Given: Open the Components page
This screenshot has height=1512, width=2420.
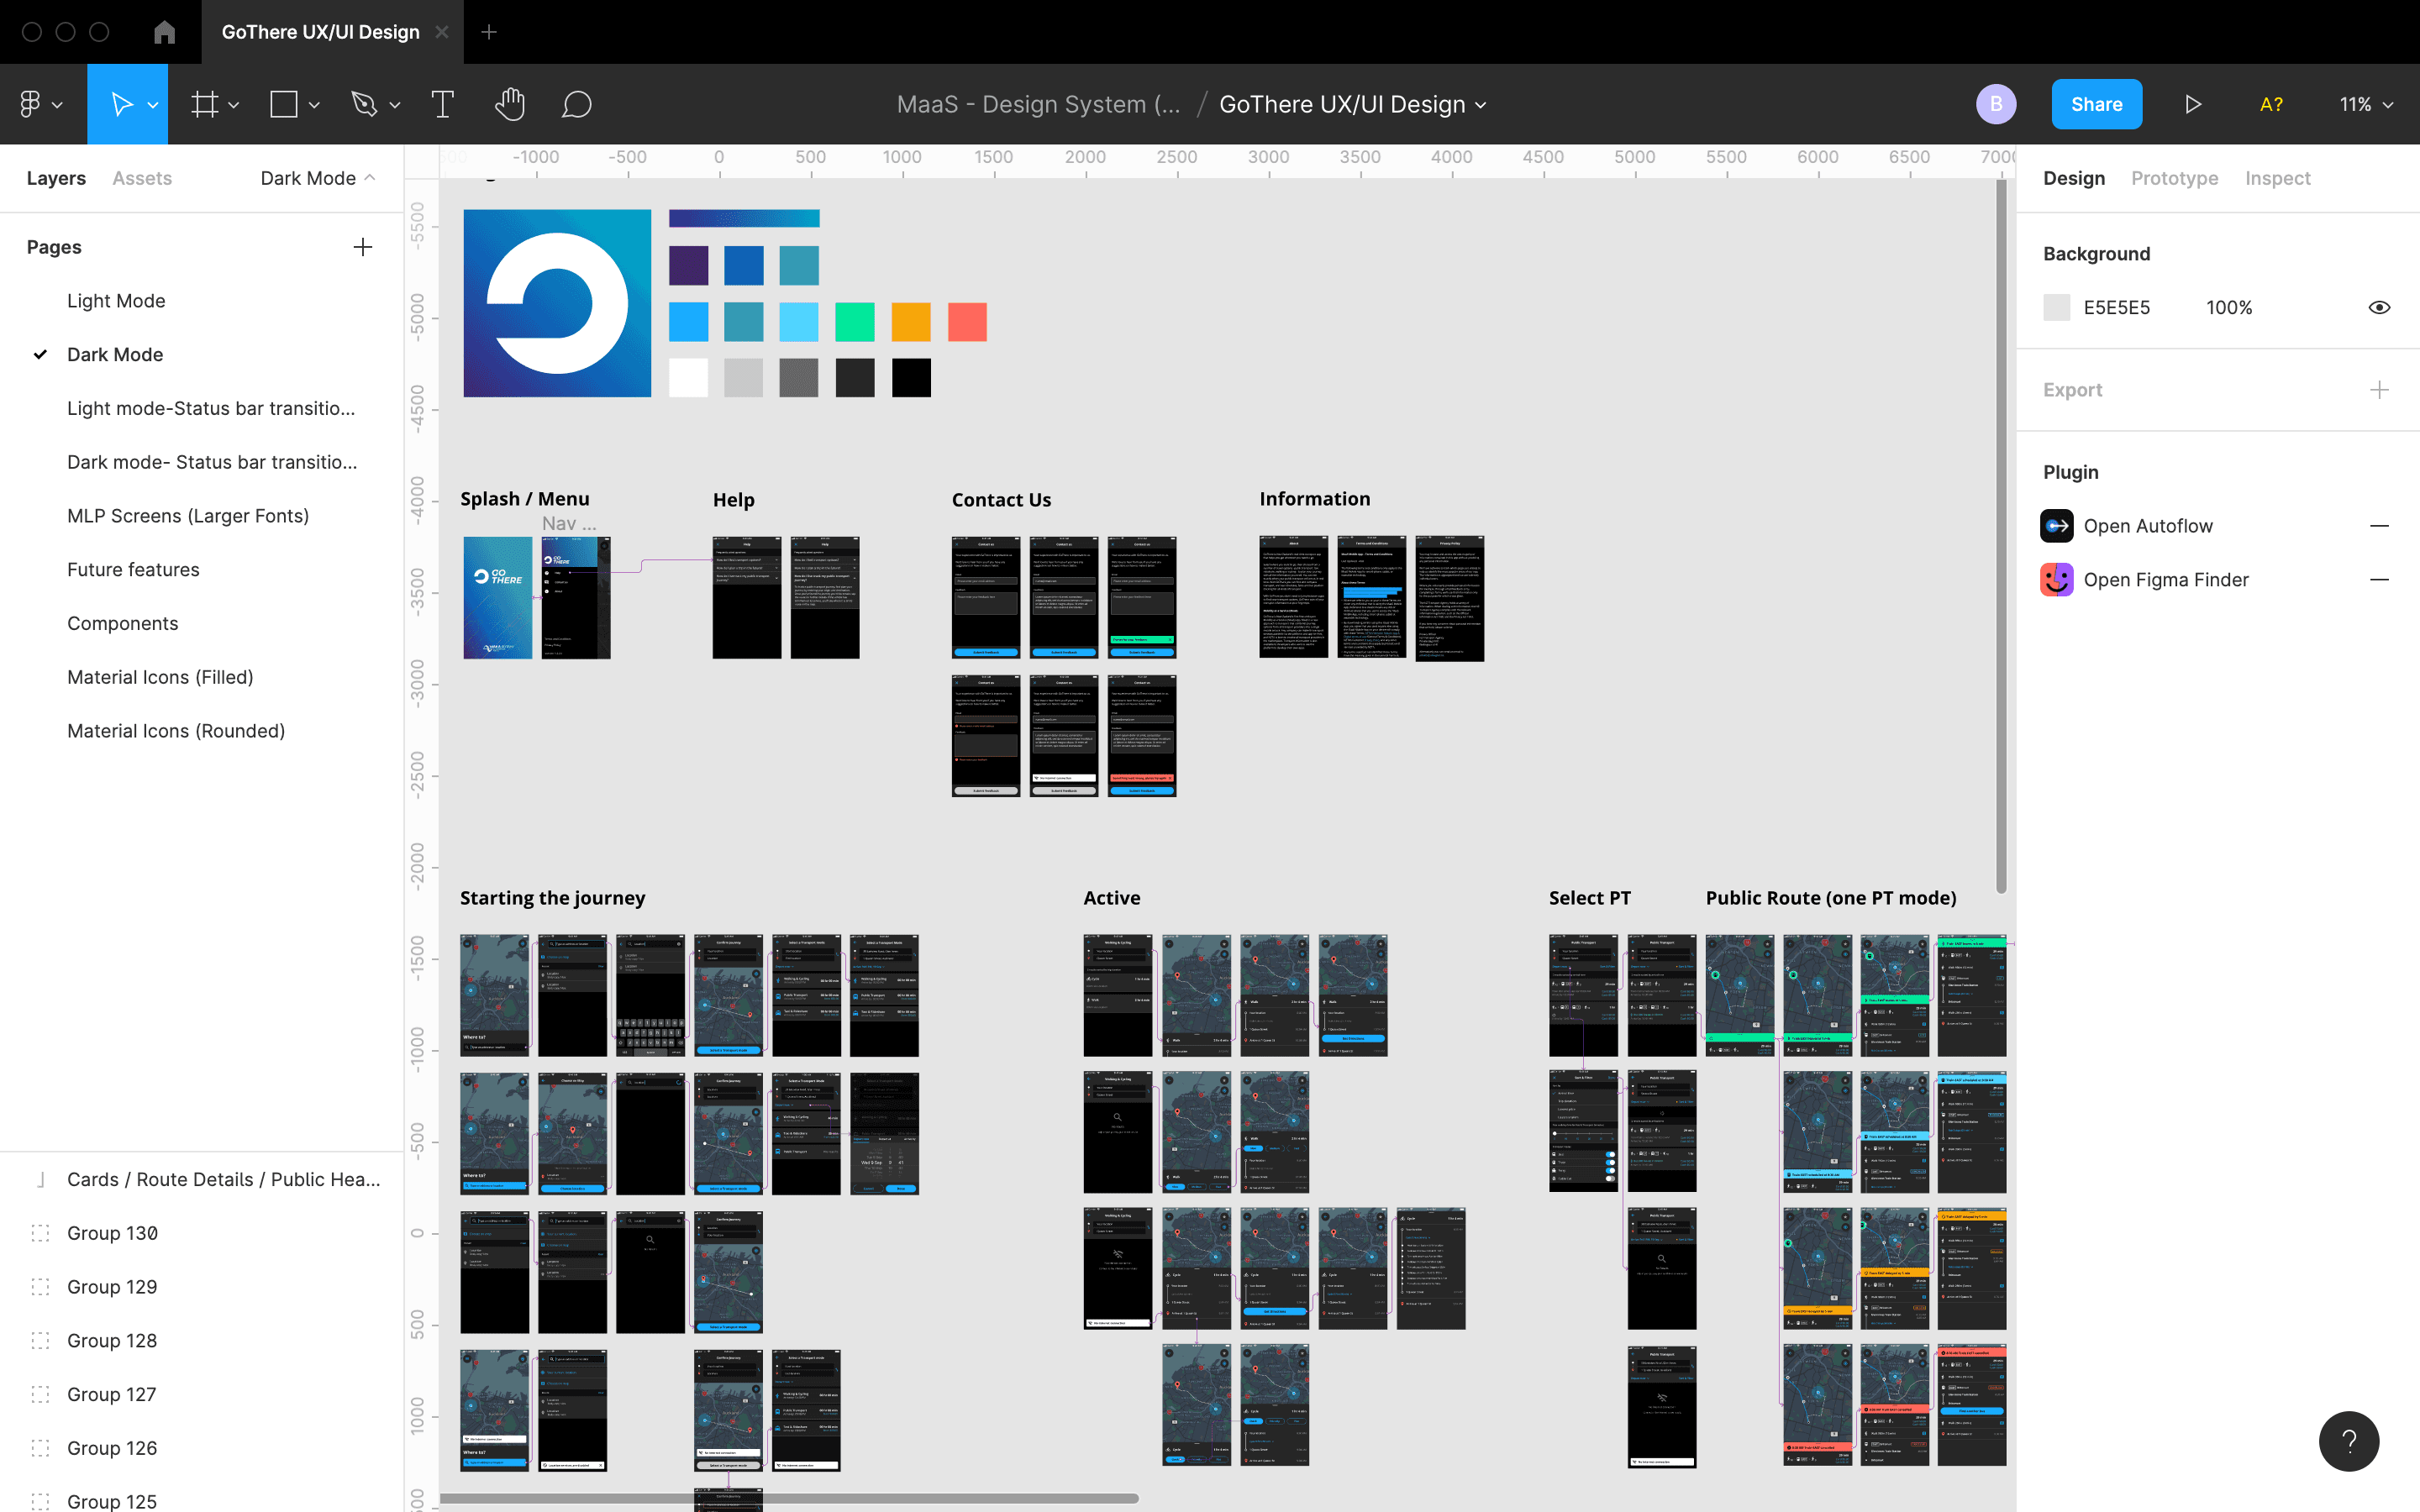Looking at the screenshot, I should 123,623.
